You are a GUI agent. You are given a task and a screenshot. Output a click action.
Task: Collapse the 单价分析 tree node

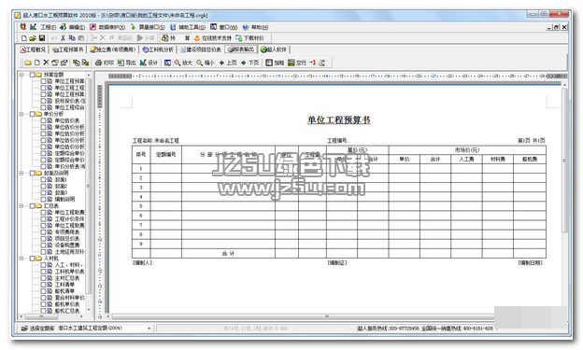click(21, 114)
